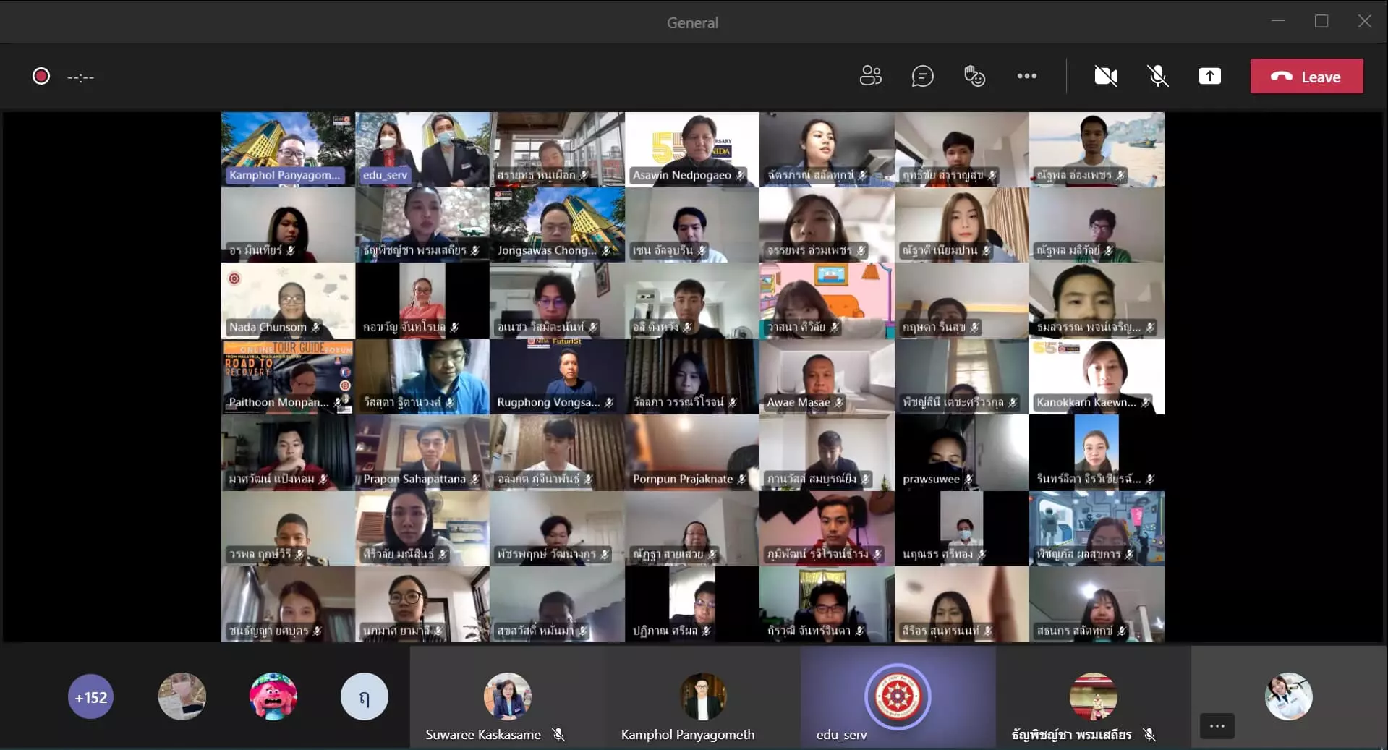Screen dimensions: 1388x750
Task: Click Asawin Nedpogaeo's video thumbnail
Action: (x=691, y=149)
